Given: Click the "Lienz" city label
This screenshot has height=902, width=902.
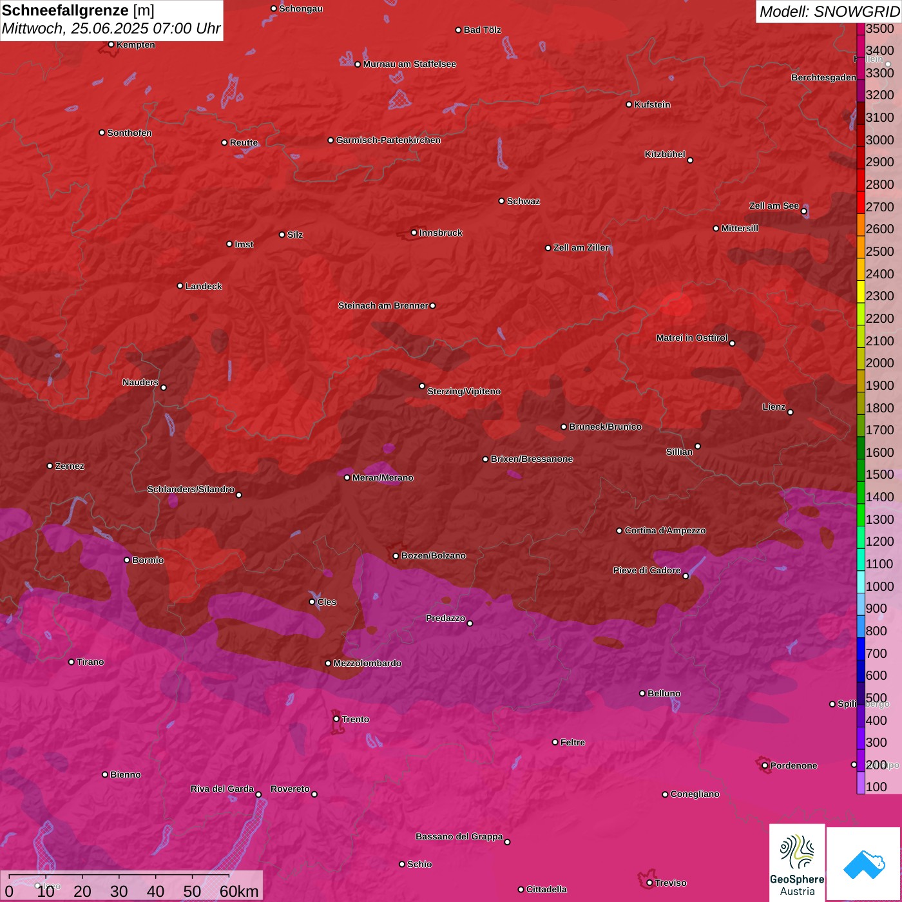Looking at the screenshot, I should point(774,407).
